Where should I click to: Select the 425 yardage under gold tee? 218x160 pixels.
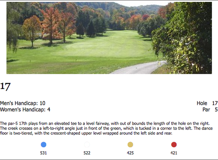(130, 153)
